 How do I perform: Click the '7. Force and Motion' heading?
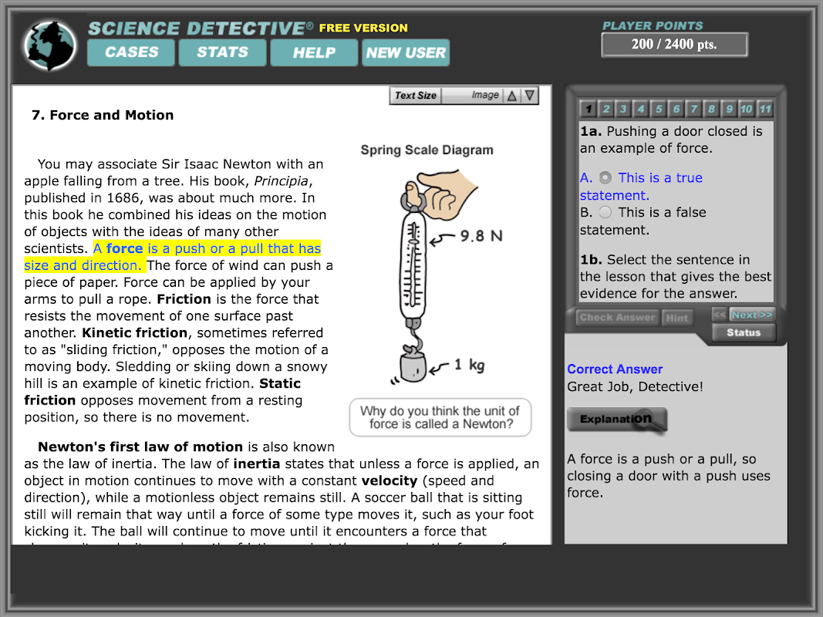[x=103, y=116]
